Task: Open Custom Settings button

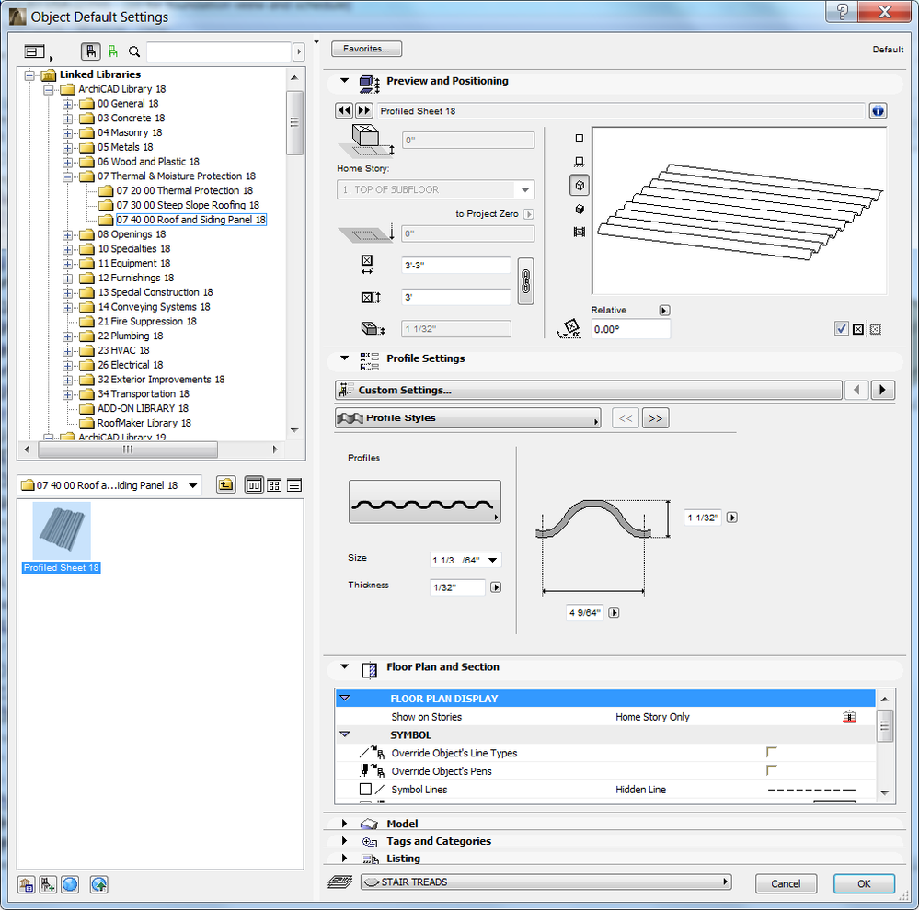Action: click(589, 390)
